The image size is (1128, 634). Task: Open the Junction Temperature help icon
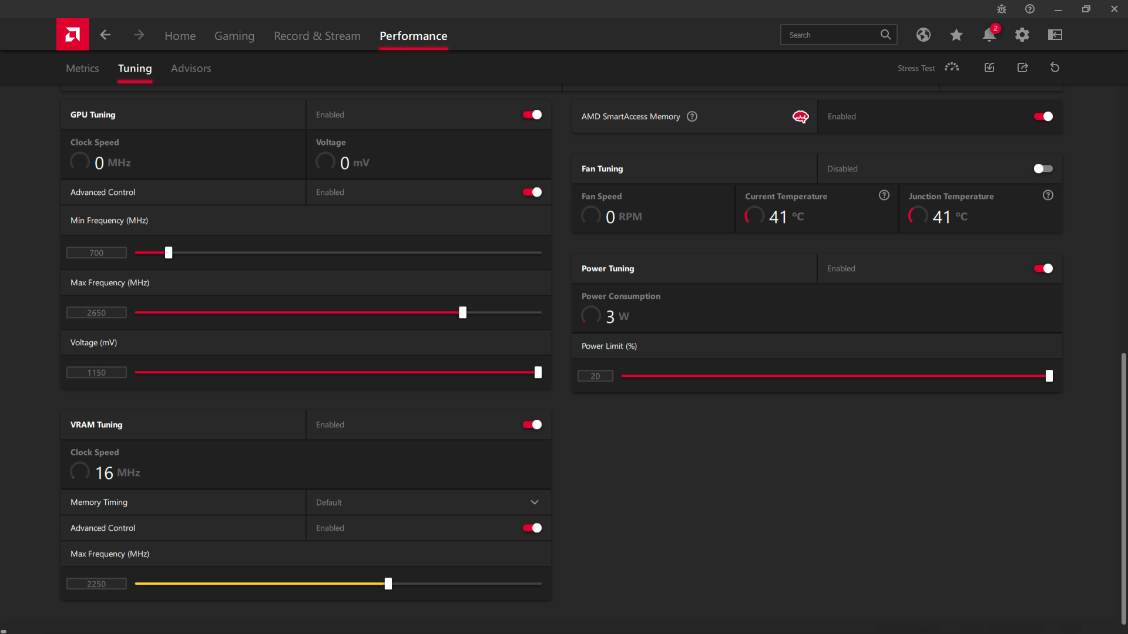click(x=1048, y=195)
